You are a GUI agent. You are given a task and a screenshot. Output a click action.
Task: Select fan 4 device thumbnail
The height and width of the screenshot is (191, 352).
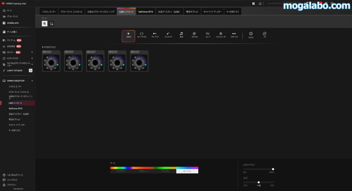[117, 61]
